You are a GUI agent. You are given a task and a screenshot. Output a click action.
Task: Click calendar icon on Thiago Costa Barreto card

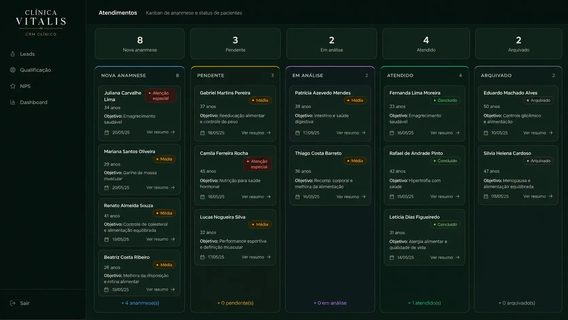click(x=298, y=197)
